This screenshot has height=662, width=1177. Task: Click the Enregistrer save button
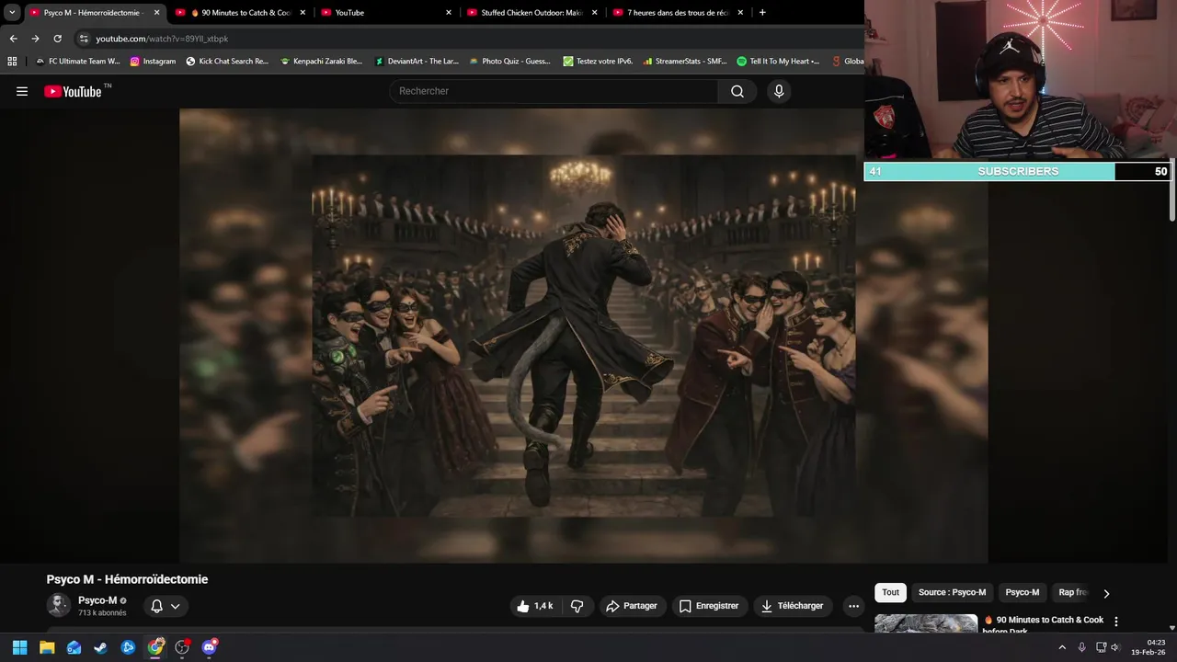coord(709,606)
